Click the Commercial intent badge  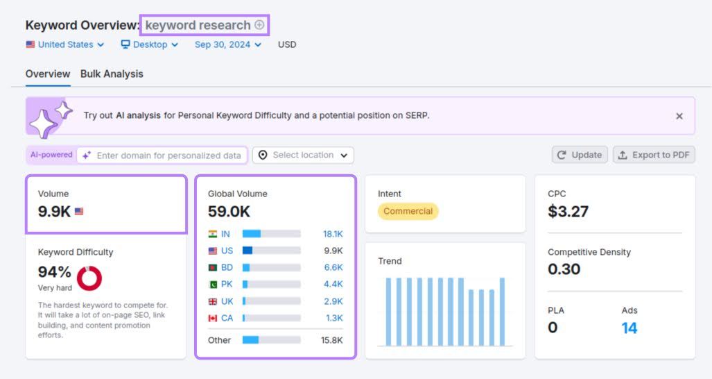[408, 211]
